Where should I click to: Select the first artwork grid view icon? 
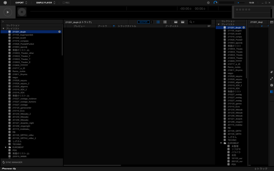pyautogui.click(x=176, y=22)
